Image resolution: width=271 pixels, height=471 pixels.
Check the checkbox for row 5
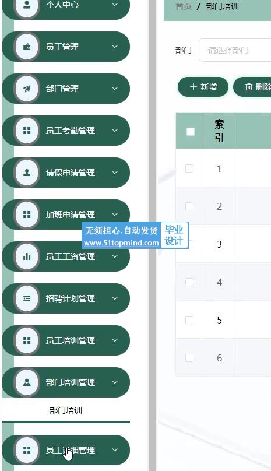pyautogui.click(x=189, y=320)
